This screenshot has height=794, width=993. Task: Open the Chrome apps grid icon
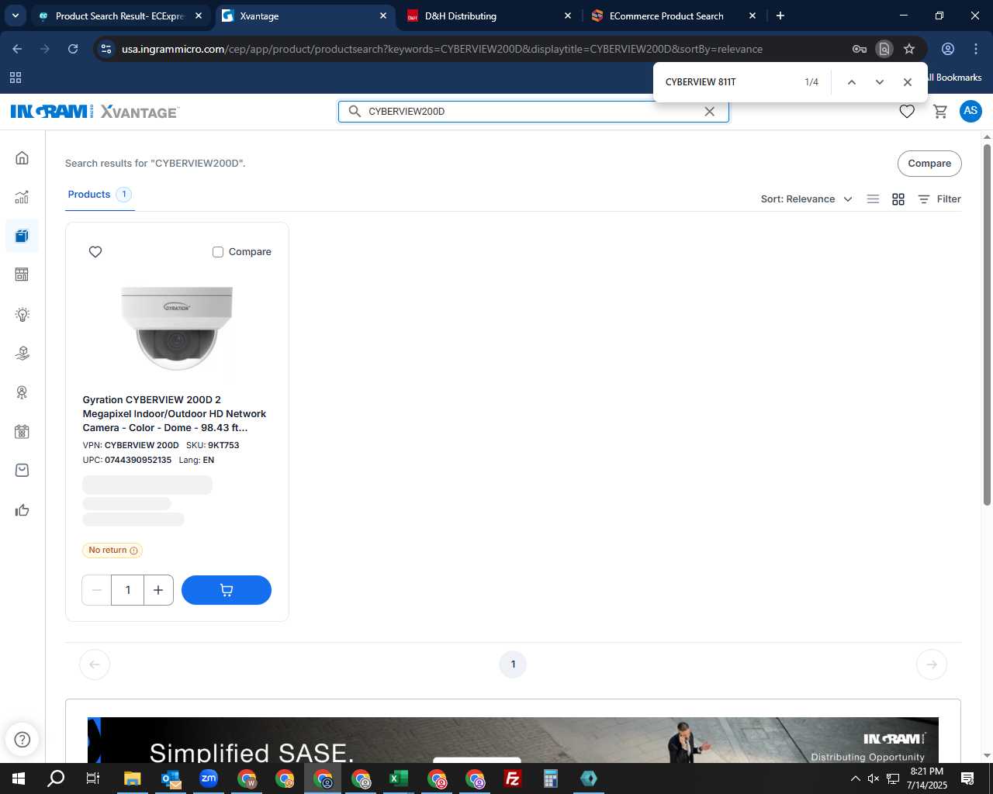pos(16,78)
